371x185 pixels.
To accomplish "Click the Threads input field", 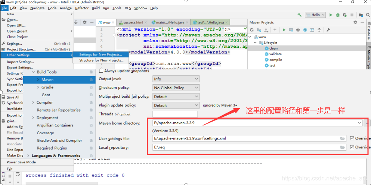I will 175,114.
